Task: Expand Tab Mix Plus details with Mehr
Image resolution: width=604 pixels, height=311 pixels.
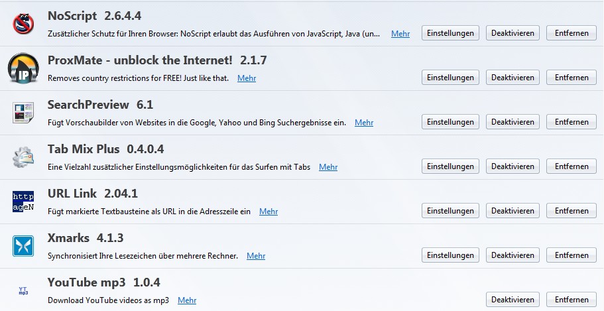Action: [x=328, y=167]
